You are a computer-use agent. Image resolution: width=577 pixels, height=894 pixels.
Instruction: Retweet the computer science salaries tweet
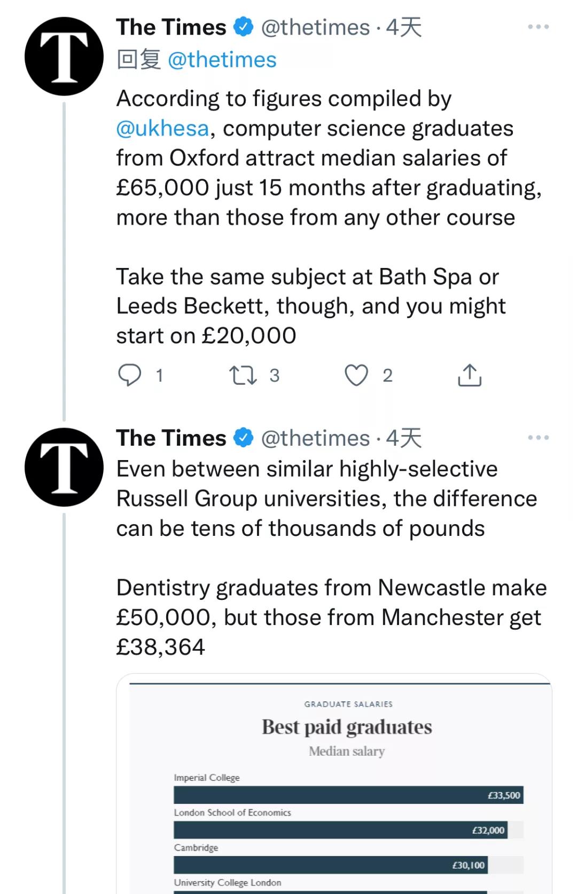pyautogui.click(x=243, y=375)
